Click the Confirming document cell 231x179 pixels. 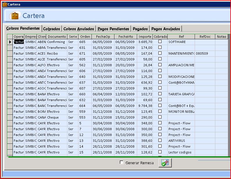click(x=57, y=42)
